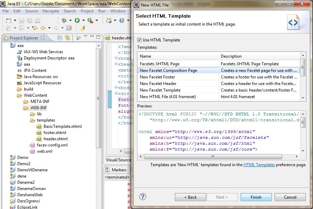The image size is (313, 209).
Task: Click the Name column header
Action: pyautogui.click(x=178, y=56)
